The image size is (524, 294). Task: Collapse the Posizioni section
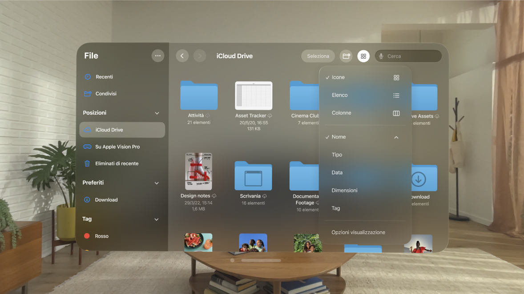pos(157,113)
